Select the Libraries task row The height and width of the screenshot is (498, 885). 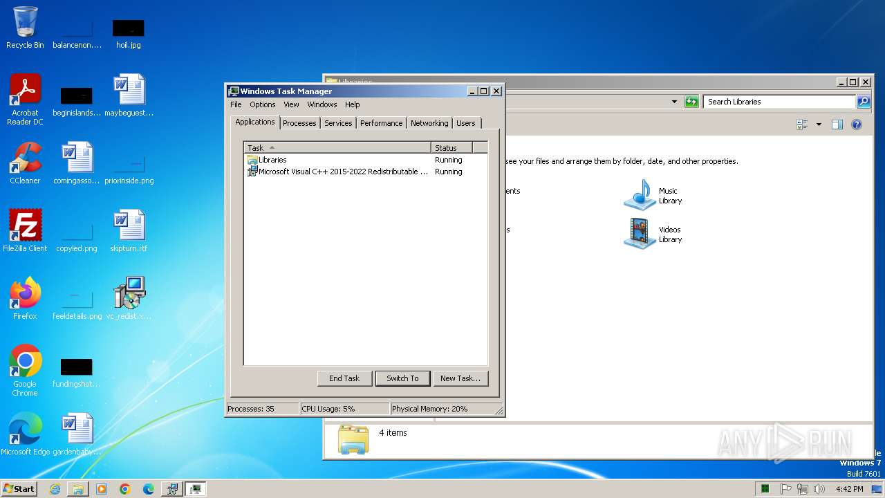point(366,160)
